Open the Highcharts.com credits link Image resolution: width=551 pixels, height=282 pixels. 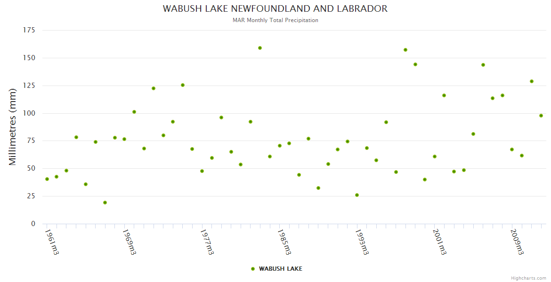coord(528,278)
